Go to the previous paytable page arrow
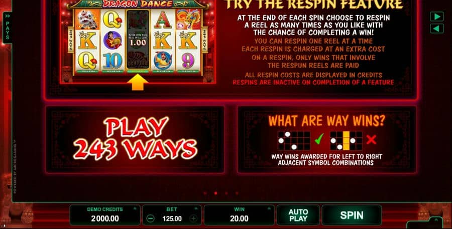The height and width of the screenshot is (229, 452). [x=437, y=29]
